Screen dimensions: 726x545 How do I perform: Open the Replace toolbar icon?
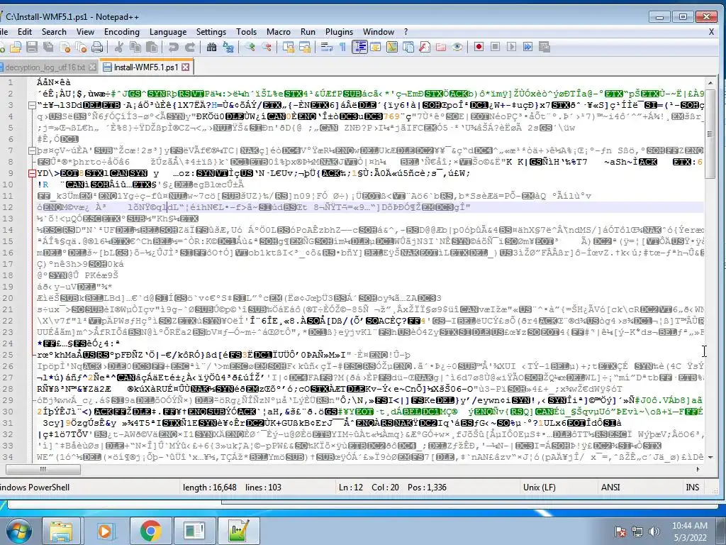click(228, 47)
